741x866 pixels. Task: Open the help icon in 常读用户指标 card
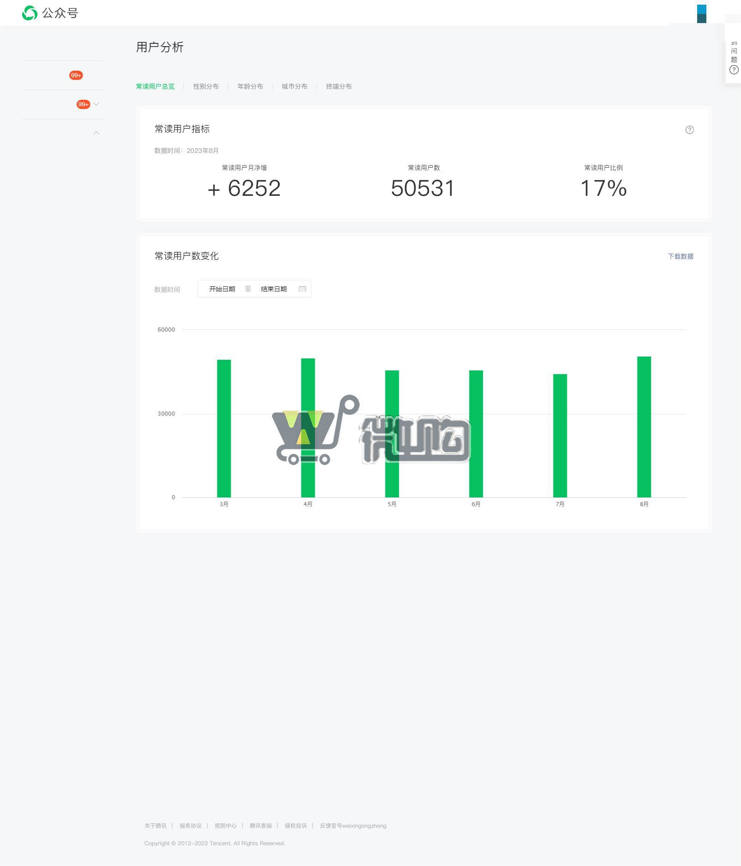689,130
